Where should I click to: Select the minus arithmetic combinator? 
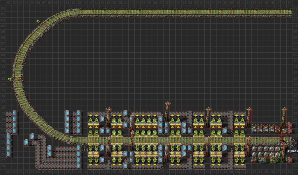point(272,127)
